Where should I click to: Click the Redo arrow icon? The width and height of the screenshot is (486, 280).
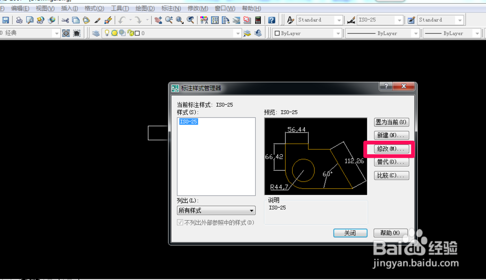point(138,20)
